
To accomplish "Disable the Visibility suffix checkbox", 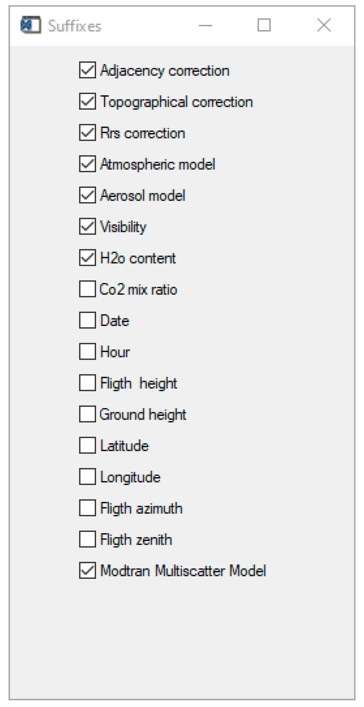I will pyautogui.click(x=87, y=227).
